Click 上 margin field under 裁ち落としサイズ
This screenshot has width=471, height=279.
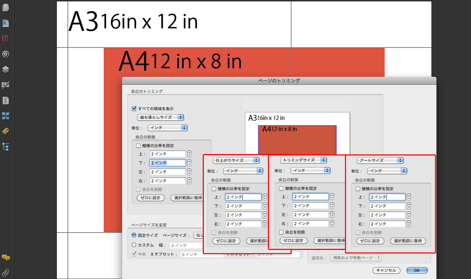(x=168, y=154)
